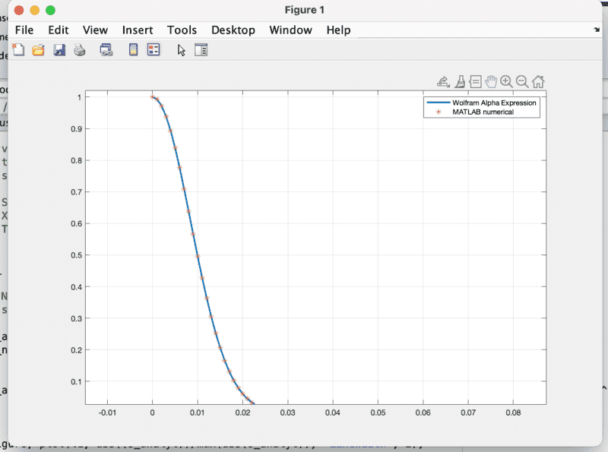Viewport: 608px width, 452px height.
Task: Zoom out using the magnifier minus icon
Action: (x=522, y=81)
